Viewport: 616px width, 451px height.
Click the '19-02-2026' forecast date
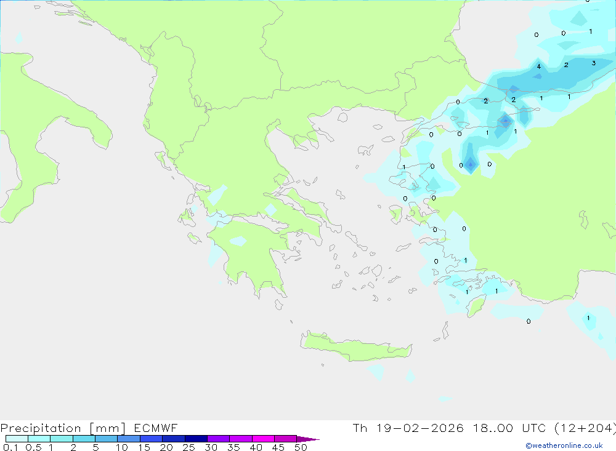pos(420,428)
